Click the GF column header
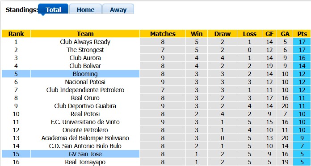The image size is (311, 166). (269, 33)
